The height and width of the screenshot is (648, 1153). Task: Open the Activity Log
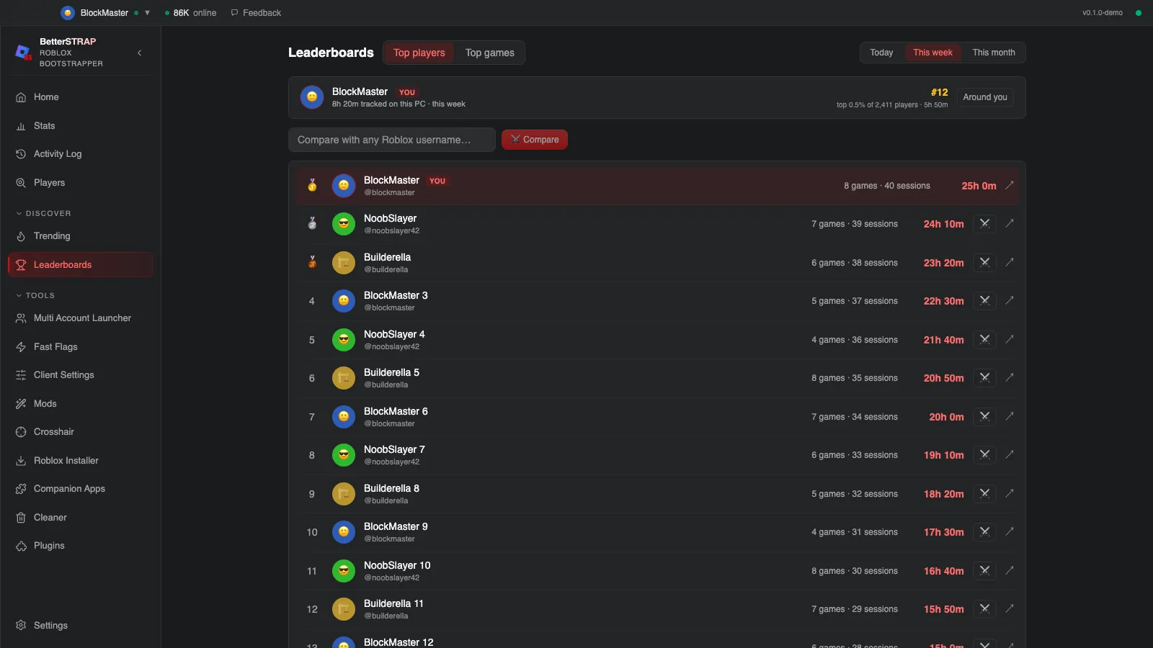click(x=80, y=154)
